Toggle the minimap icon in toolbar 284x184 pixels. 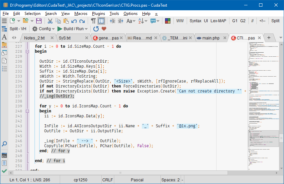click(101, 21)
